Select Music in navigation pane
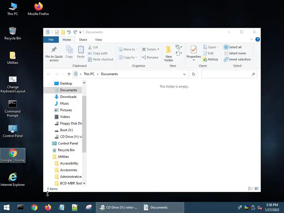Image resolution: width=284 pixels, height=213 pixels. tap(62, 103)
